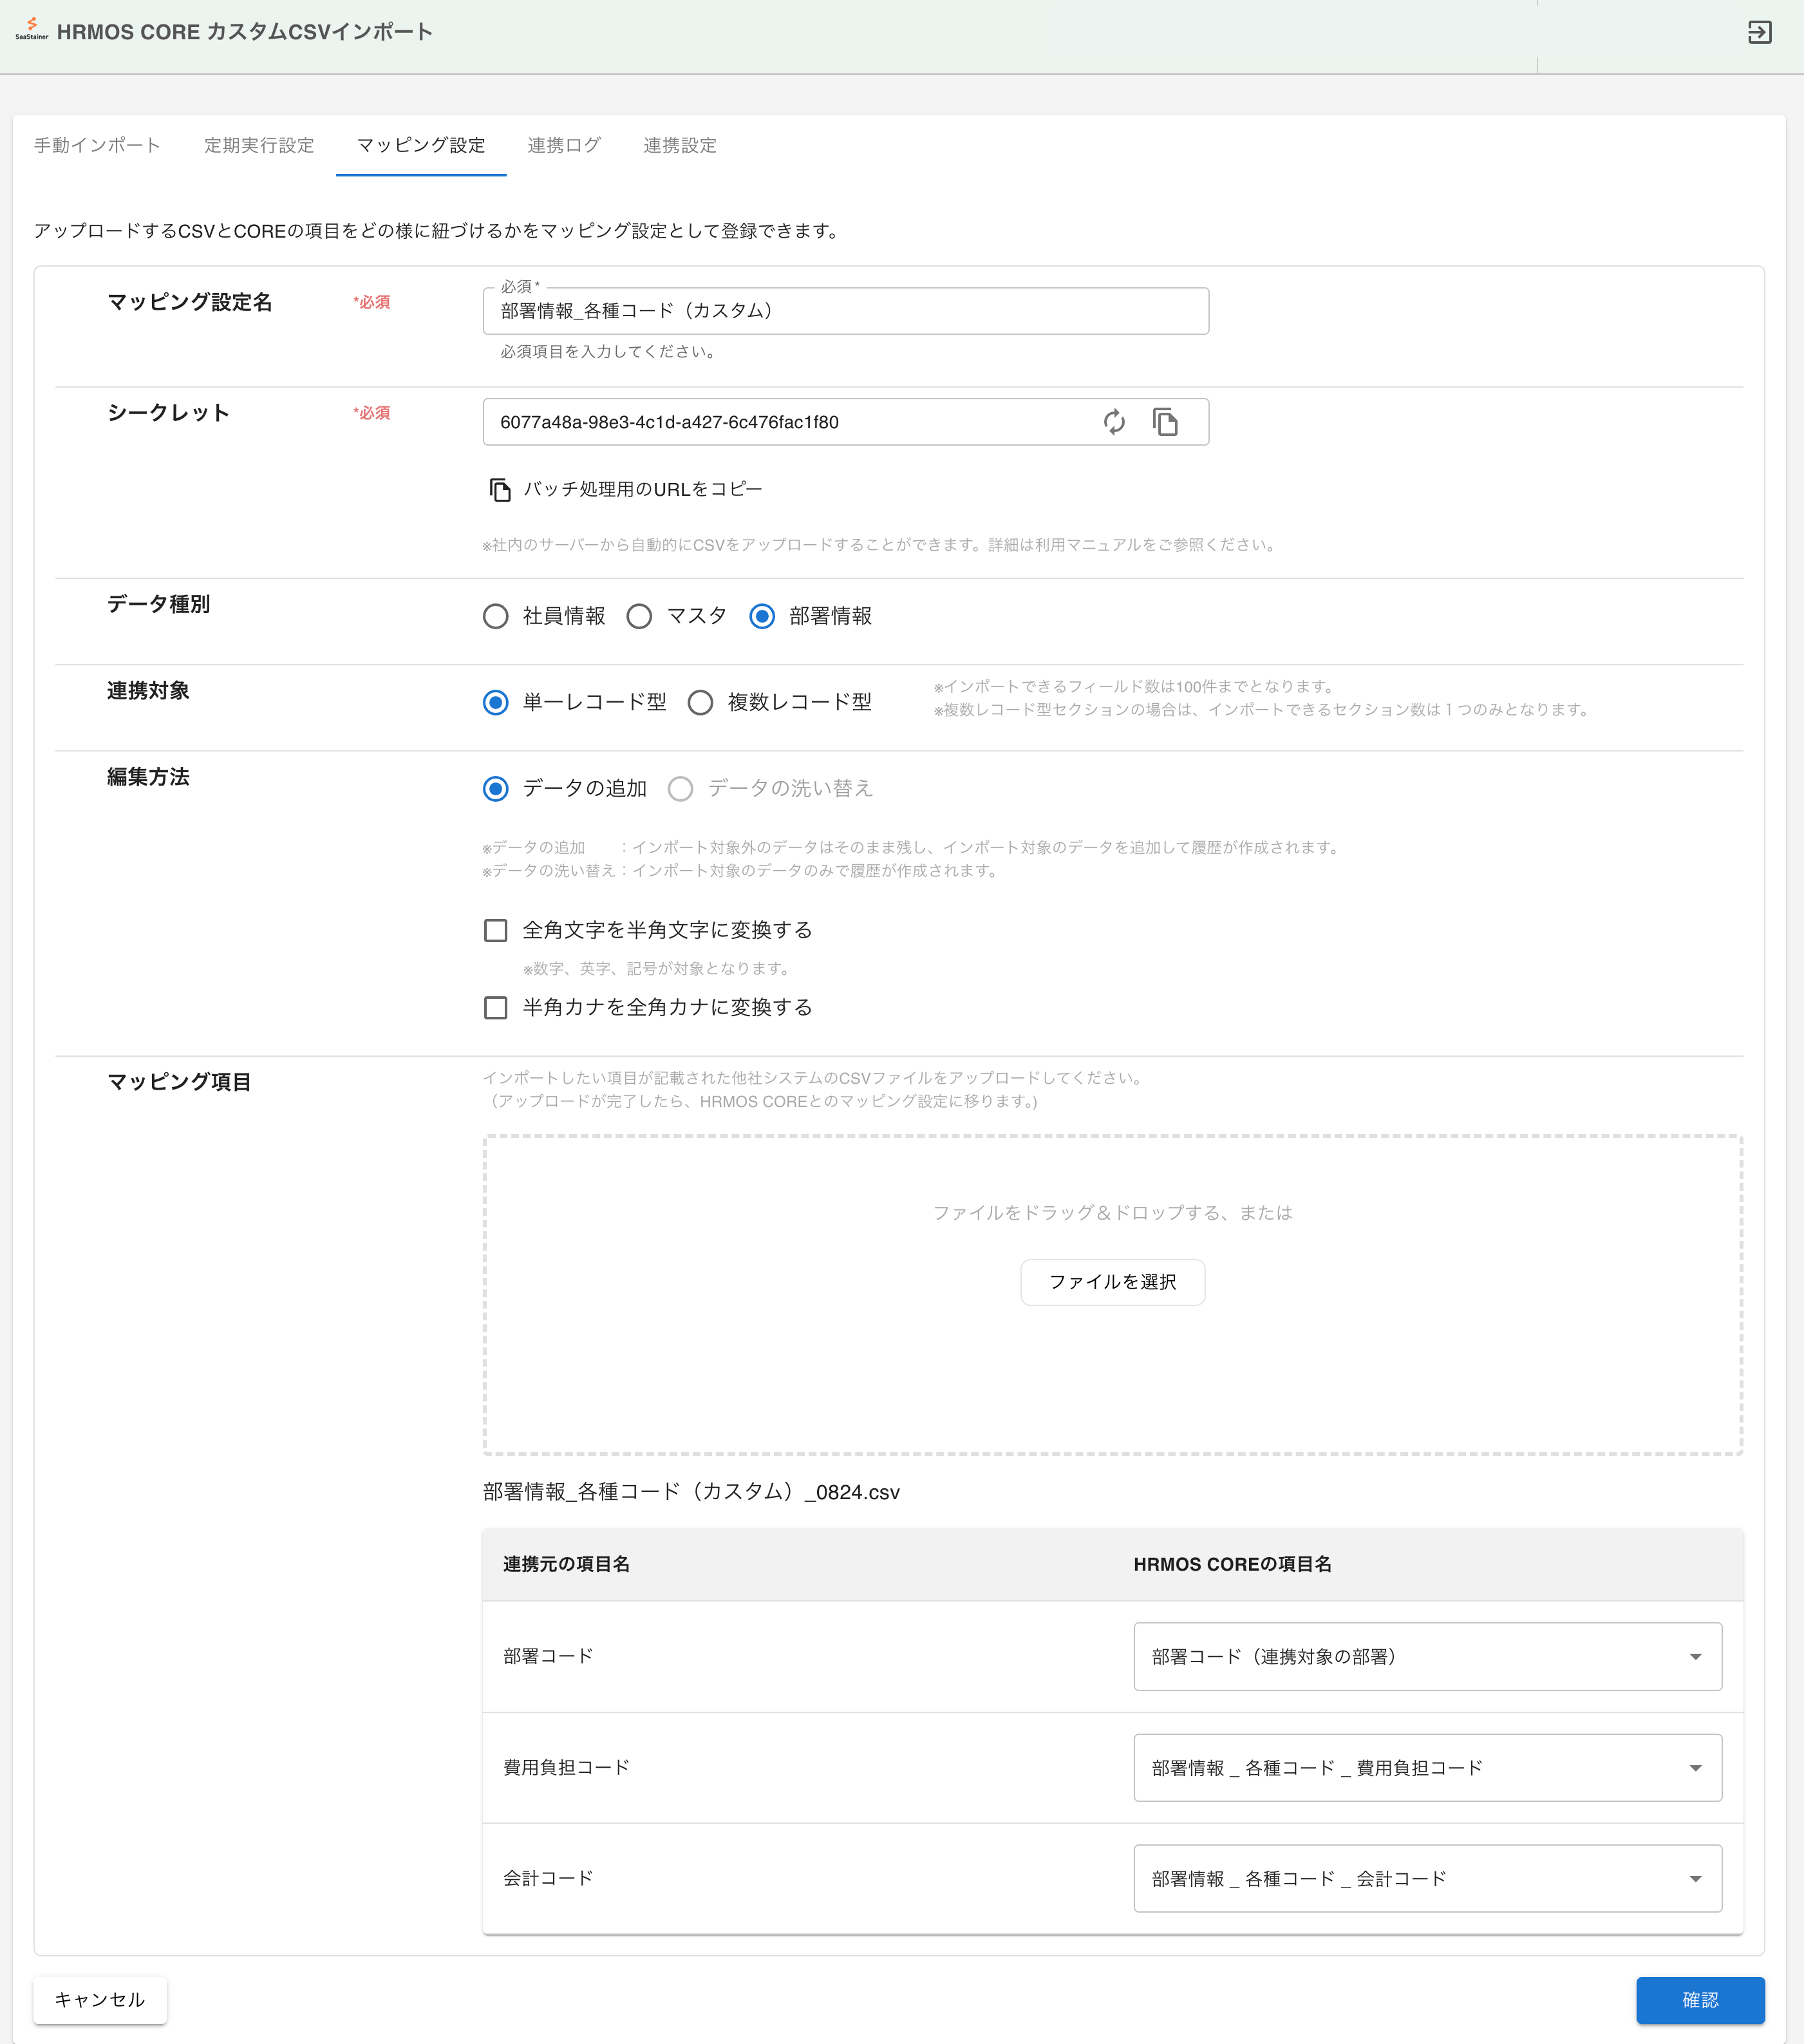
Task: Click バッチ処理用のURLをコピー link
Action: (643, 490)
